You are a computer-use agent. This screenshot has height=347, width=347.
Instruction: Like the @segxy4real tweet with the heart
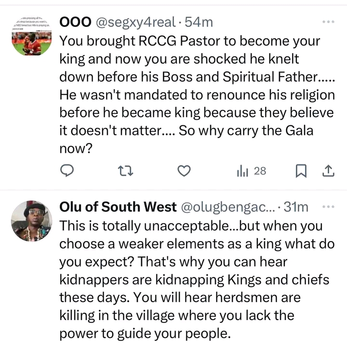184,171
